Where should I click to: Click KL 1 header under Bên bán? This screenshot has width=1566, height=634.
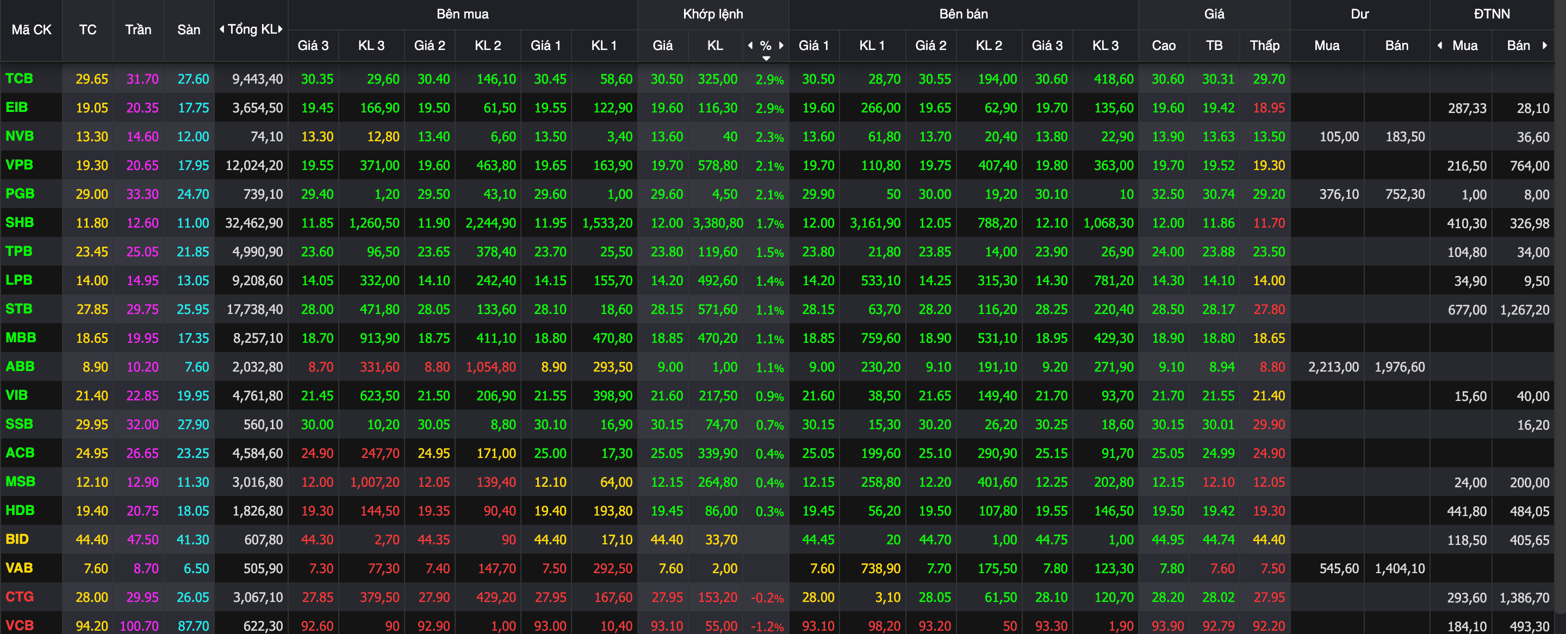click(x=872, y=46)
